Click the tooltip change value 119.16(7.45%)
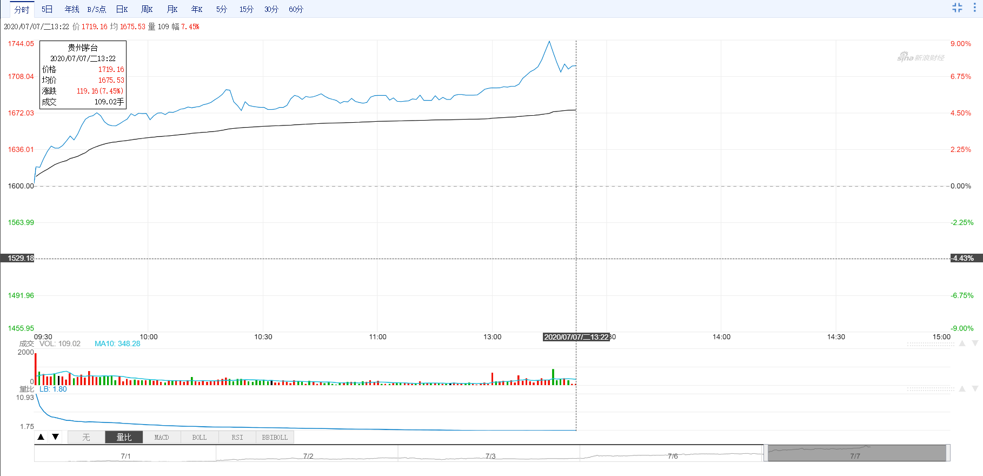This screenshot has width=983, height=476. [x=100, y=91]
